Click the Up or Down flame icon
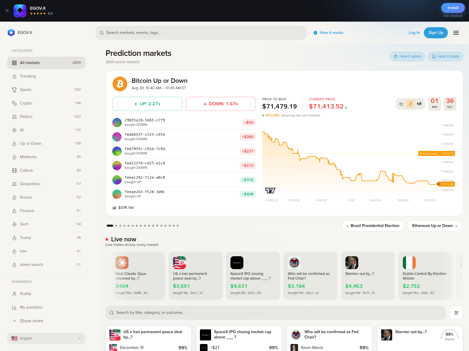The height and width of the screenshot is (351, 469). tap(14, 144)
